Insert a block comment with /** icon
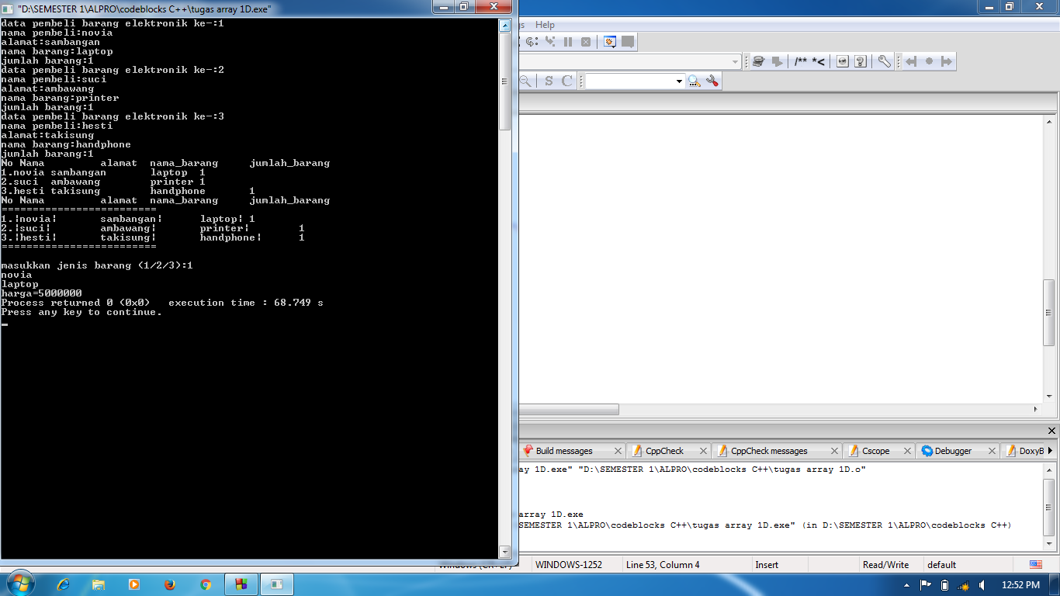The width and height of the screenshot is (1060, 596). [x=801, y=61]
